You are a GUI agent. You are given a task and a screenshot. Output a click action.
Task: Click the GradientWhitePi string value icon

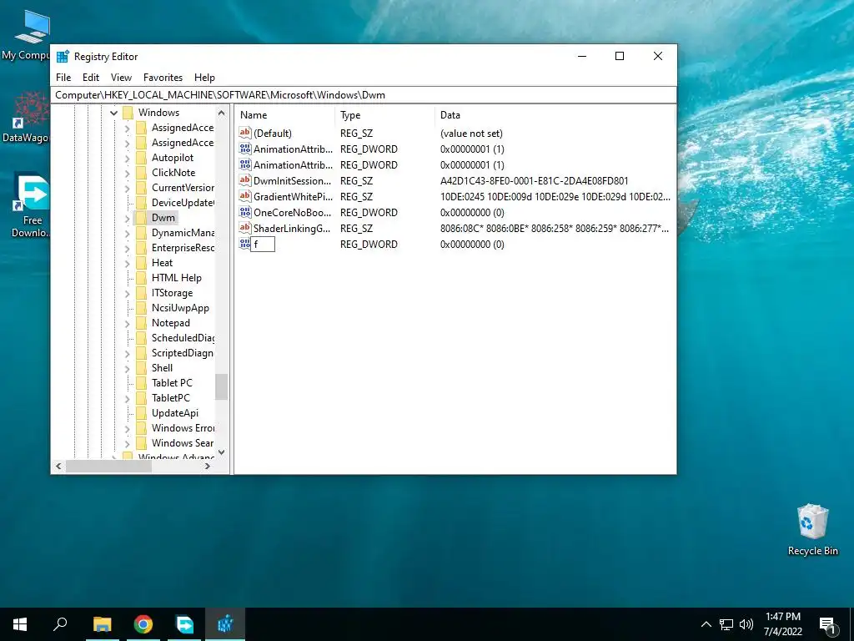(245, 196)
